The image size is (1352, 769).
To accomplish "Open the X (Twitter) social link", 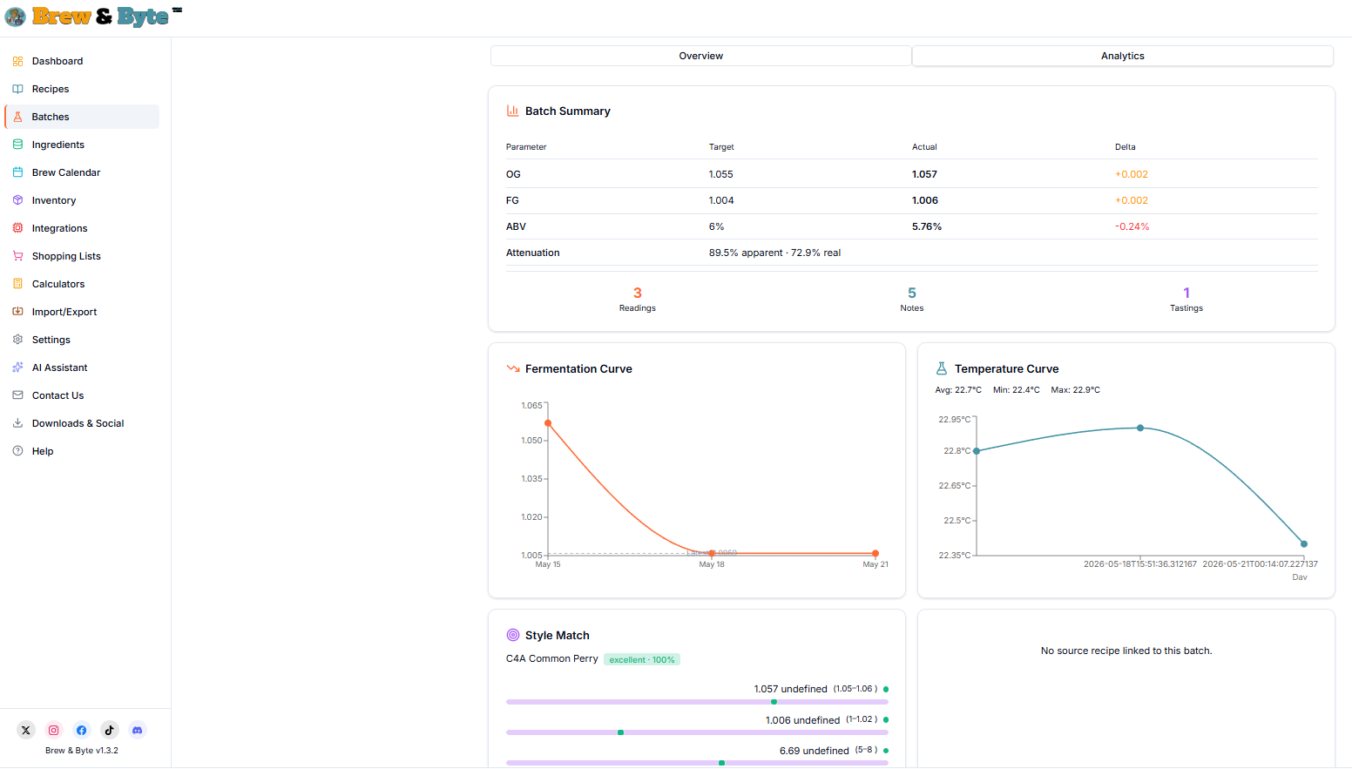I will pyautogui.click(x=26, y=731).
